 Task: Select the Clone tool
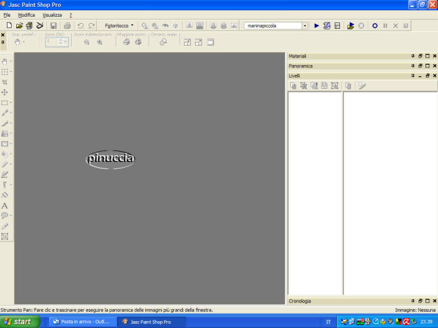click(4, 133)
